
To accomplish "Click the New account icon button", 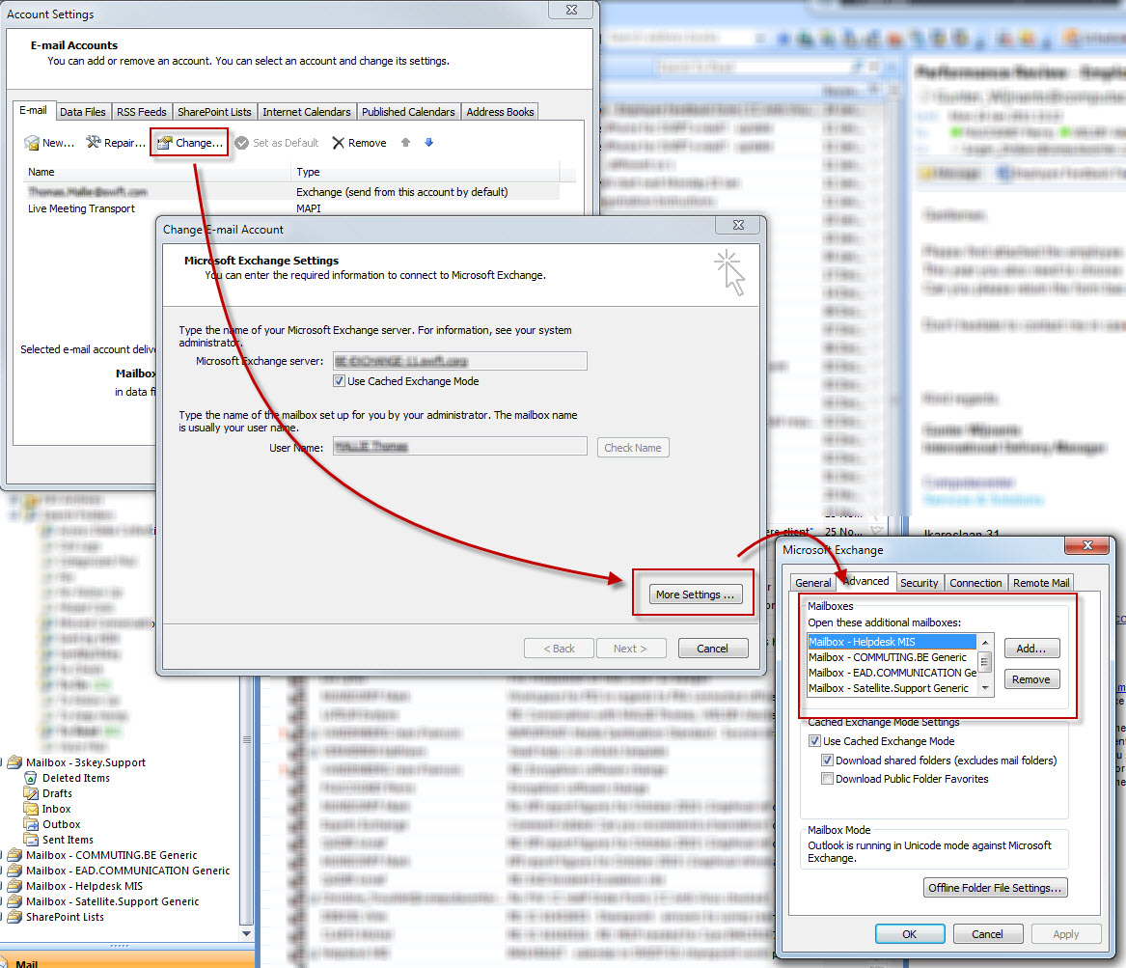I will [x=49, y=143].
